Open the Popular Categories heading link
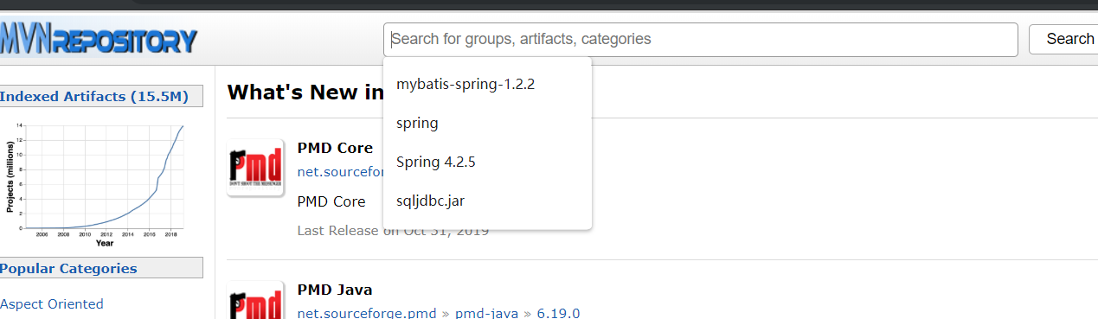The image size is (1098, 319). [68, 268]
